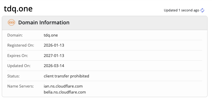
Task: Click the Updated 1 second ago text
Action: (x=182, y=10)
